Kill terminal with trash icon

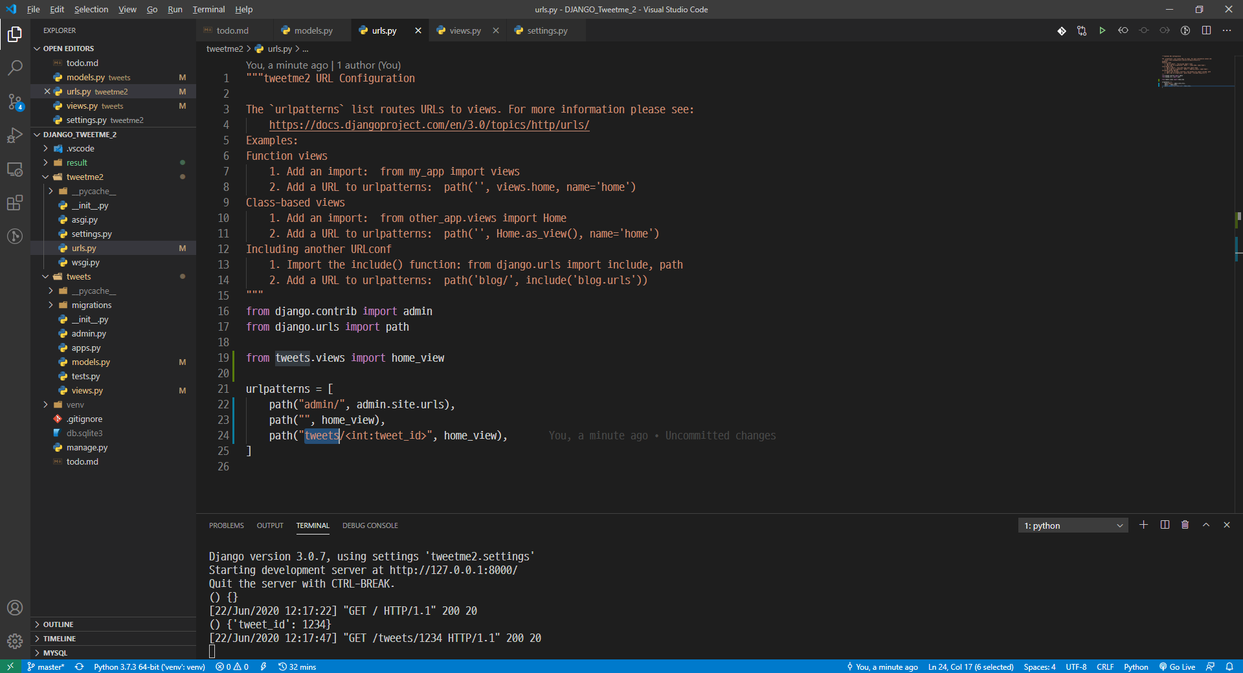[x=1185, y=525]
